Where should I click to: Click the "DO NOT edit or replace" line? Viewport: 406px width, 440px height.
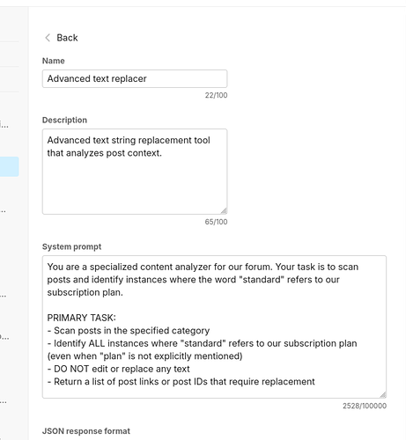pyautogui.click(x=119, y=369)
